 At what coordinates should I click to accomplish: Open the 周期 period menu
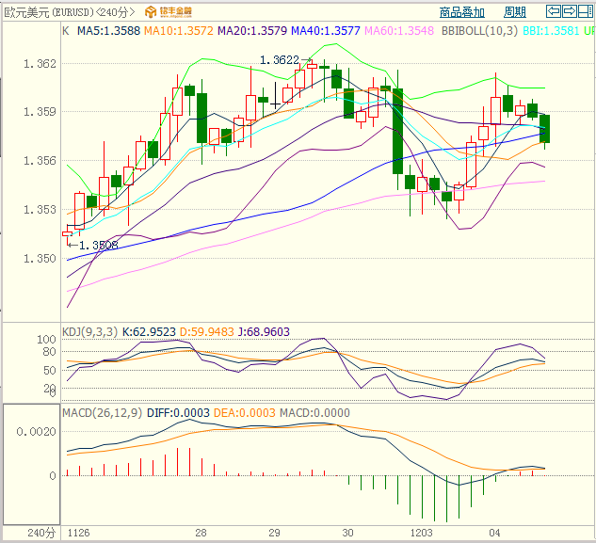[515, 12]
